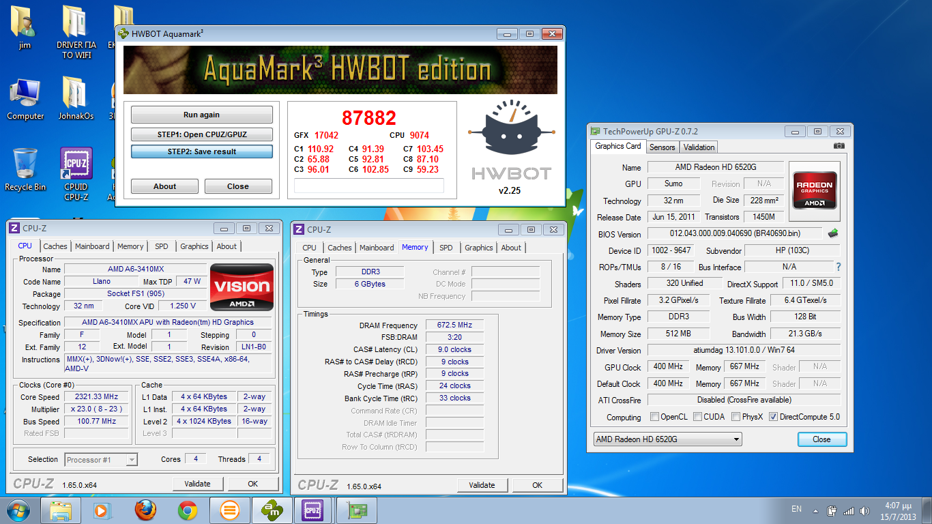
Task: Select the CPUID CPU-Z desktop shortcut
Action: [x=76, y=174]
